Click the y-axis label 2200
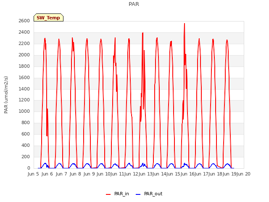Screen dimensions: 269x202 coord(24,43)
